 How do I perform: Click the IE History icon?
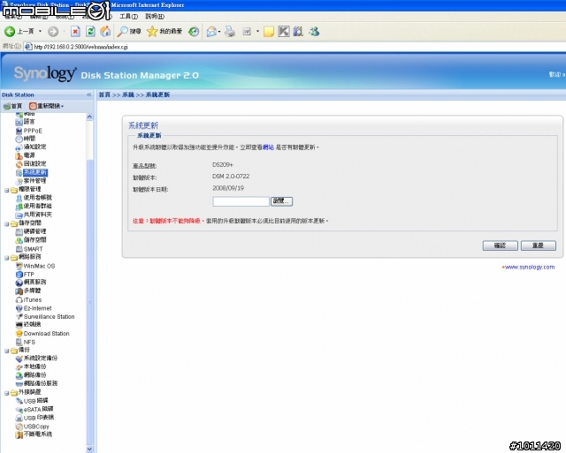click(194, 32)
